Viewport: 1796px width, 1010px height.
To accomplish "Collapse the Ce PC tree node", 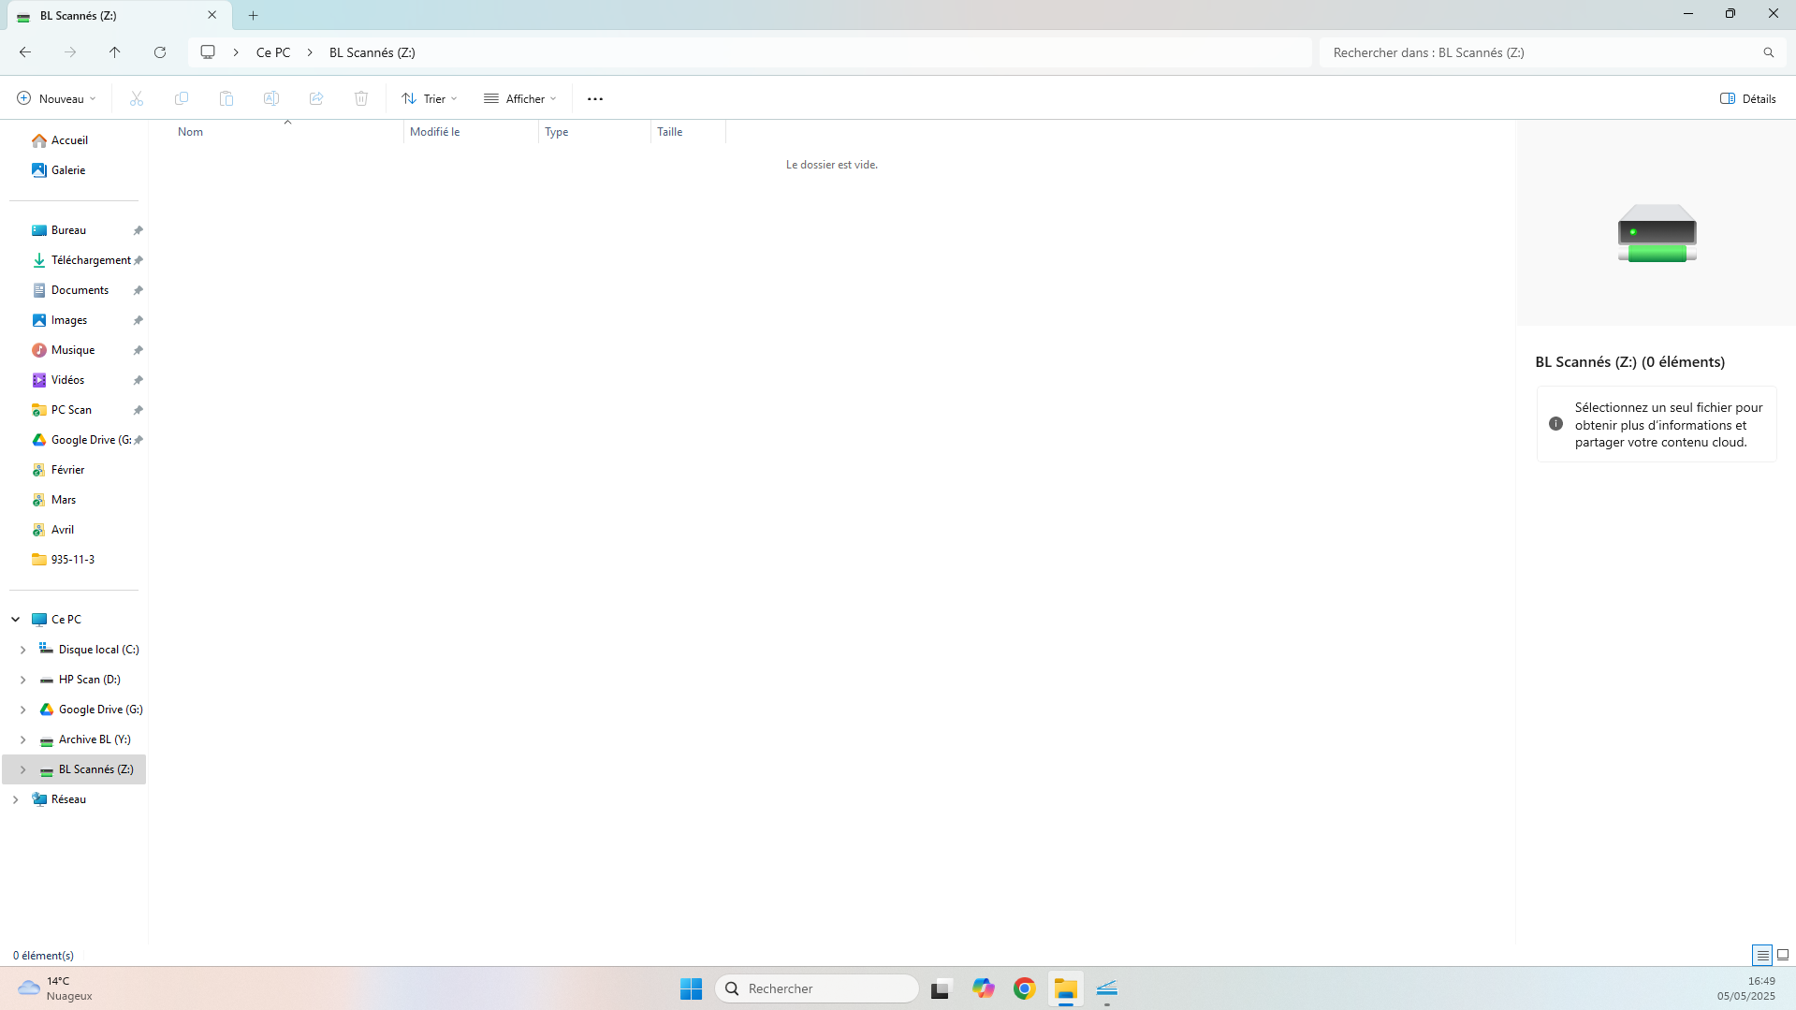I will tap(16, 620).
